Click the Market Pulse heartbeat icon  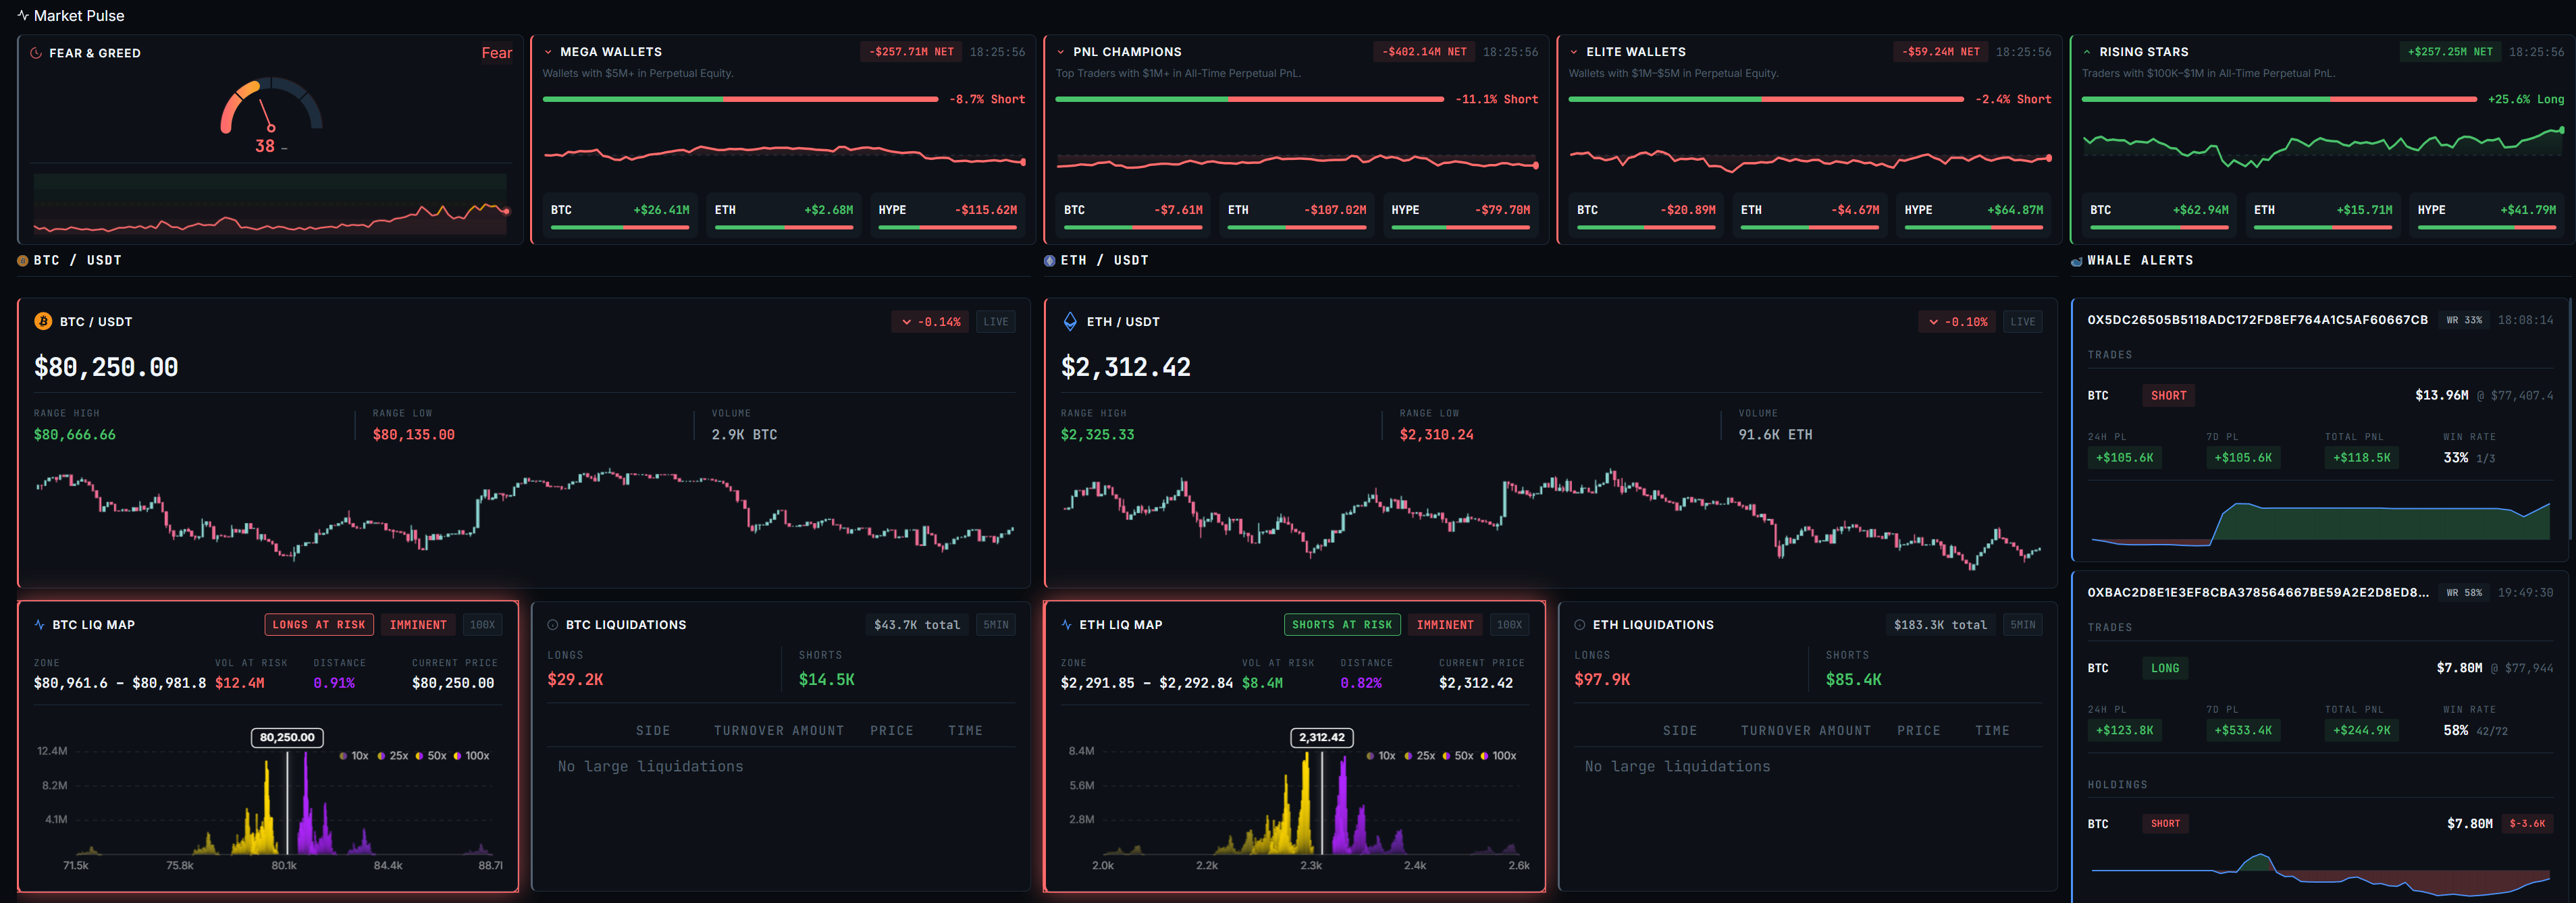point(23,15)
